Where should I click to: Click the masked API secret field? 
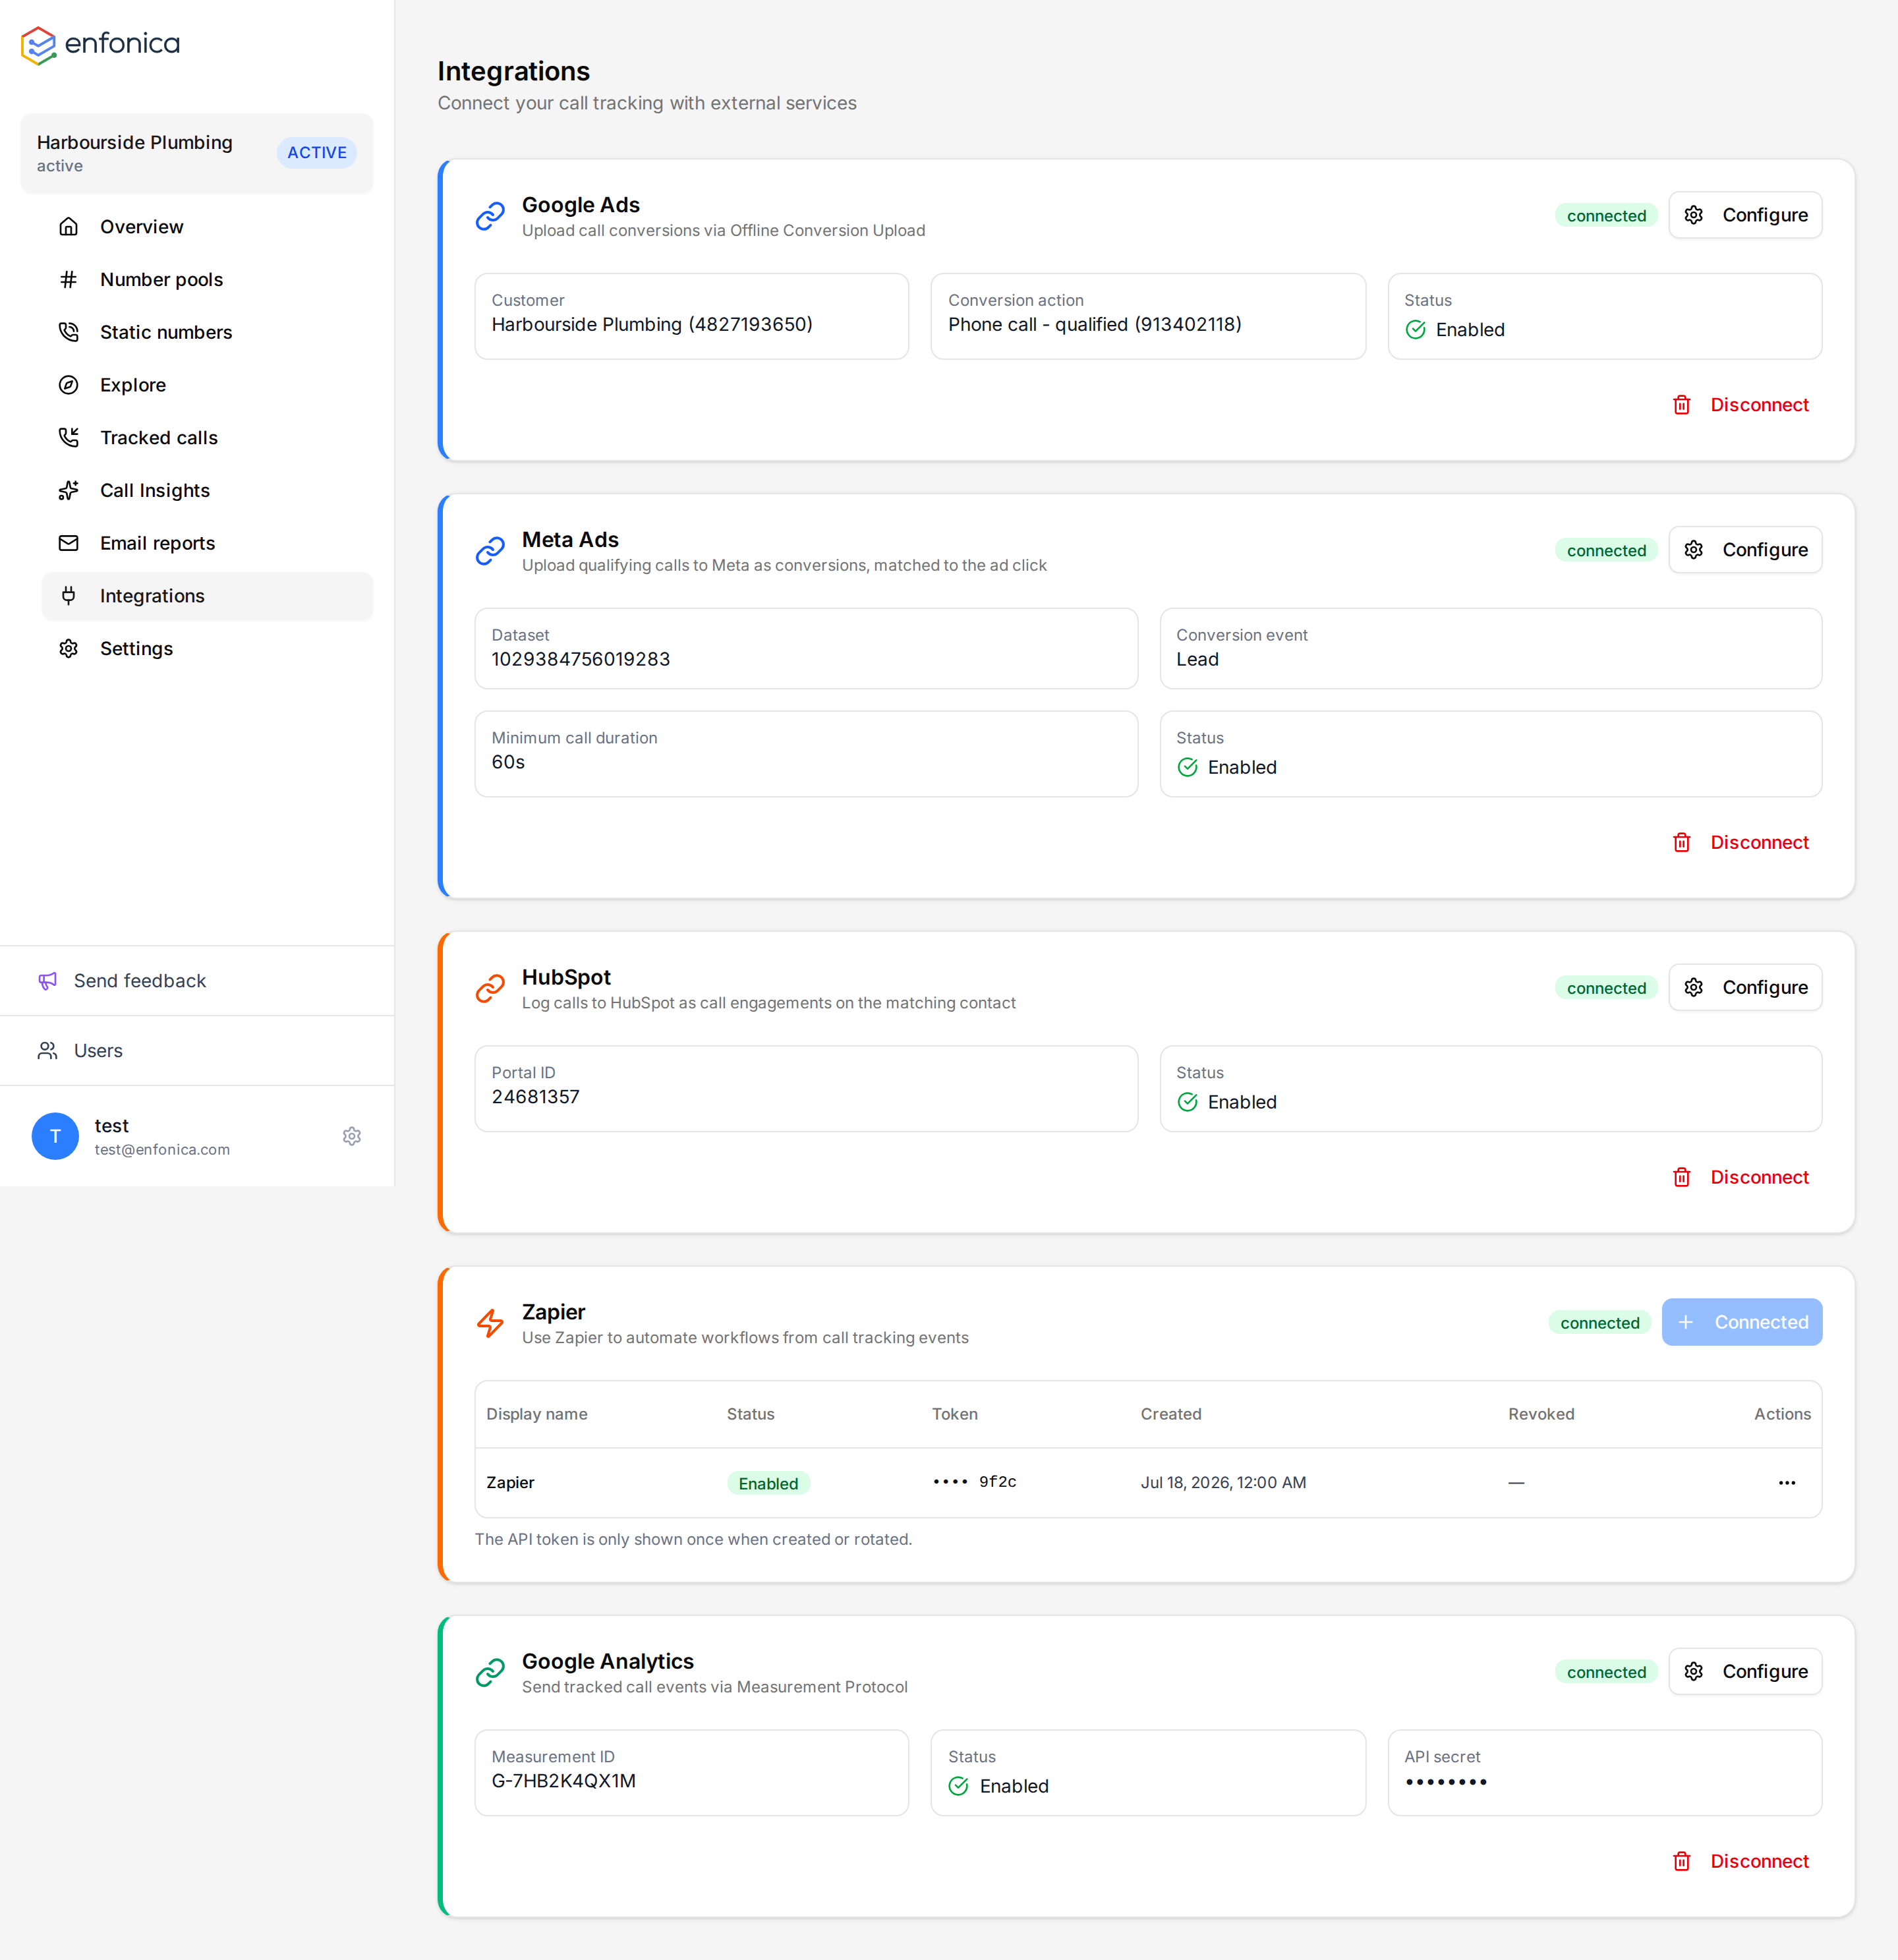tap(1605, 1773)
